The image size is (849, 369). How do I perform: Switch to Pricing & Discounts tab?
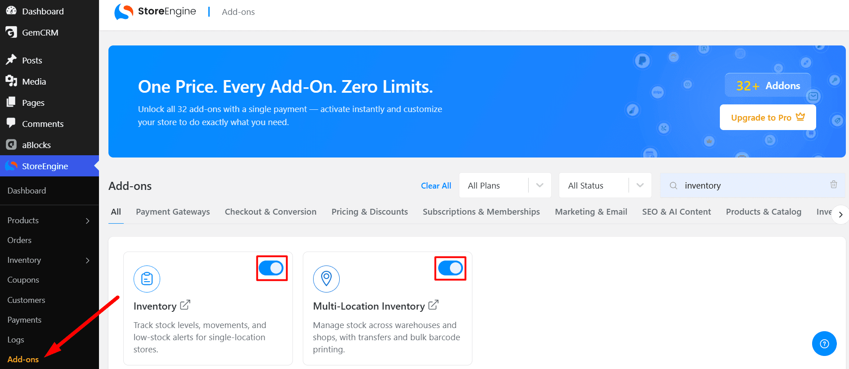click(370, 212)
